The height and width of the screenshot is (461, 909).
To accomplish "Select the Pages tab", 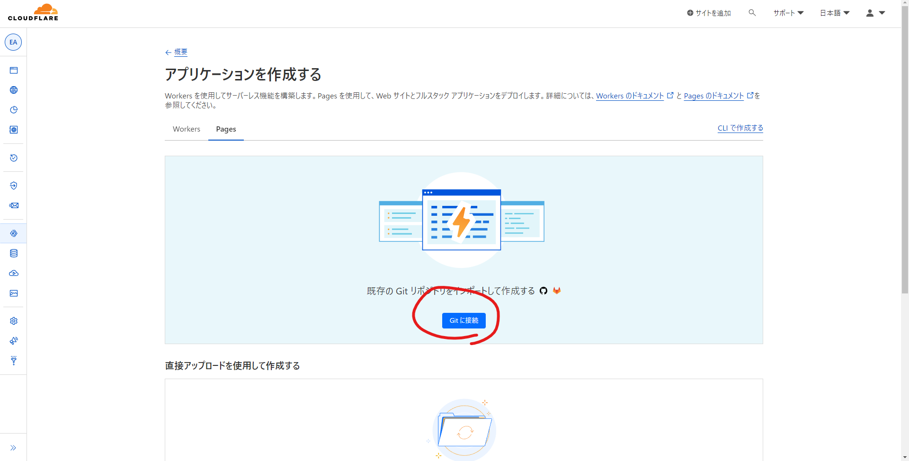I will pyautogui.click(x=226, y=129).
